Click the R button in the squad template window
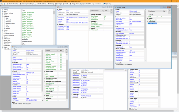The image size is (179, 112). pyautogui.click(x=169, y=10)
